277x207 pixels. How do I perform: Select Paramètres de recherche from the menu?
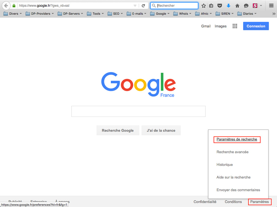[237, 139]
